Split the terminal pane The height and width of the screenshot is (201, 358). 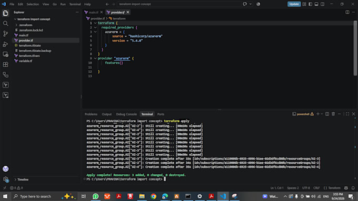pos(327,114)
